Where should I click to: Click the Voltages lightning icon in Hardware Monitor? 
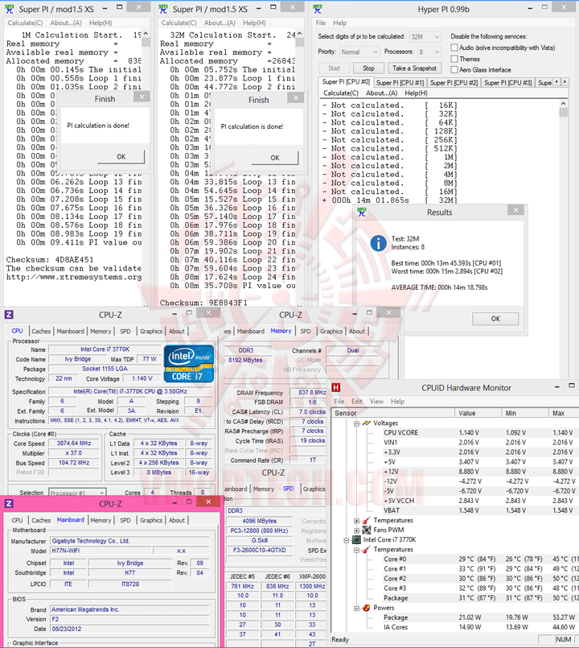click(367, 423)
